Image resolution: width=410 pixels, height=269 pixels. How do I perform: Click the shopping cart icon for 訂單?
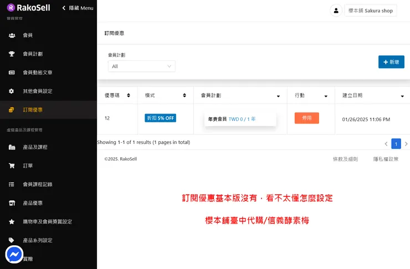(12, 165)
